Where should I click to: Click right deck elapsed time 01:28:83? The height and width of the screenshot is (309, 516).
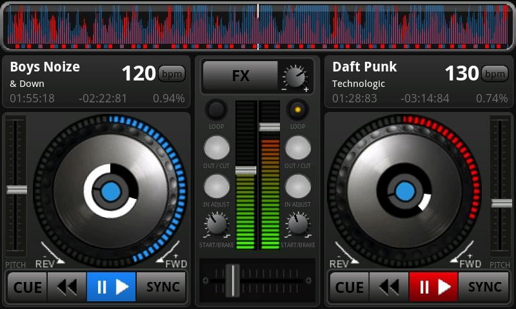[354, 98]
